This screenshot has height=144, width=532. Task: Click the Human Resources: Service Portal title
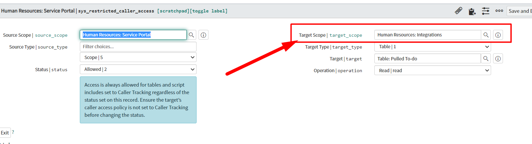pos(38,11)
